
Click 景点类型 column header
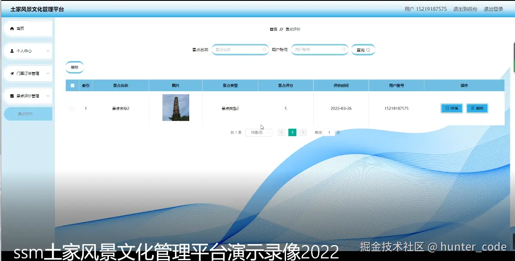tap(230, 86)
